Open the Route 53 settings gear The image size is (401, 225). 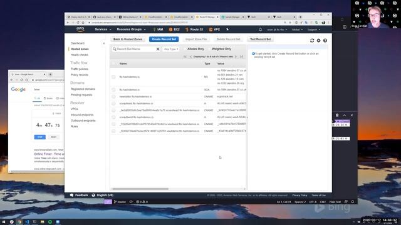319,41
